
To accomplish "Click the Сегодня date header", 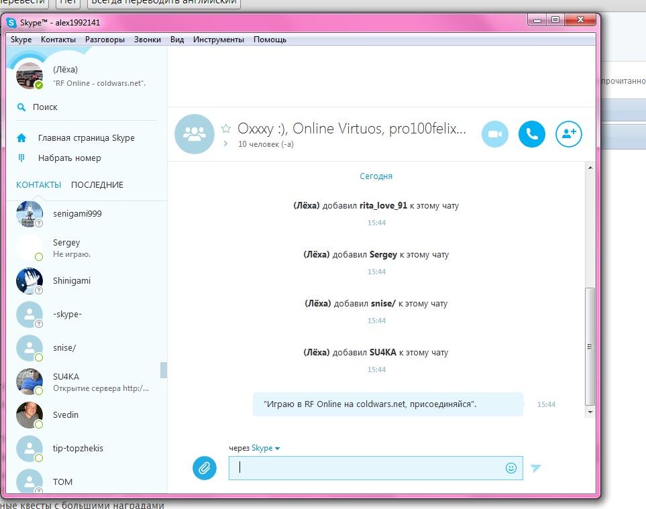I will click(x=376, y=176).
